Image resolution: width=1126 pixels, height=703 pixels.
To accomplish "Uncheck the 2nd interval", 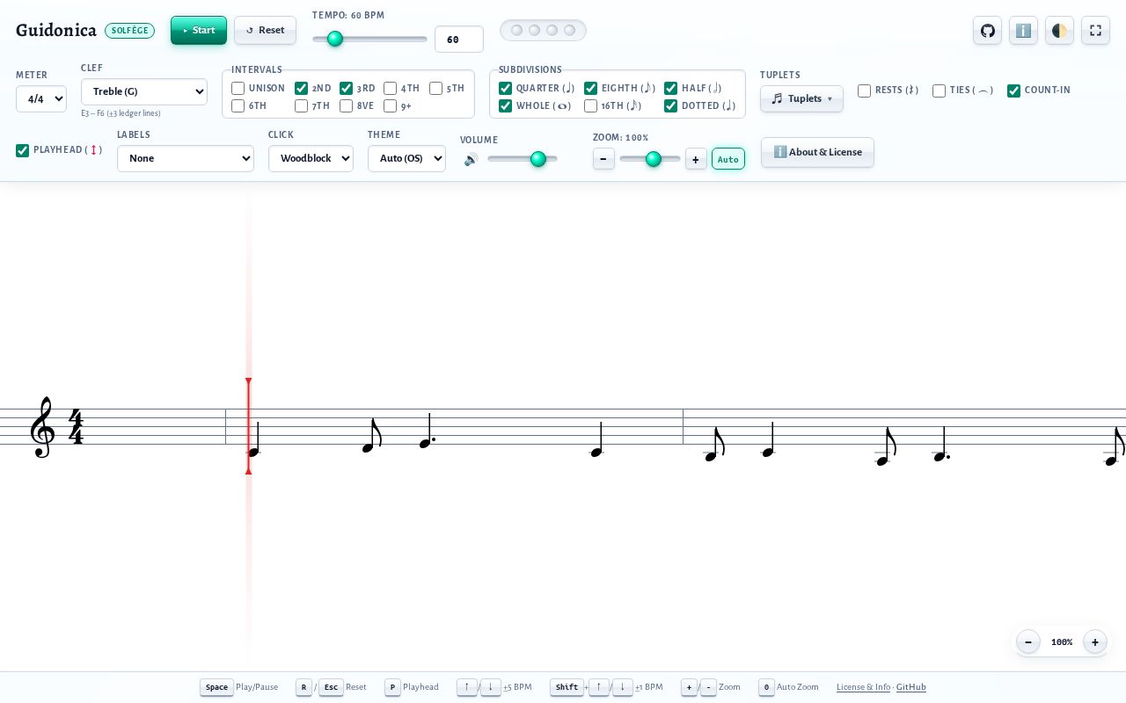I will pyautogui.click(x=302, y=88).
